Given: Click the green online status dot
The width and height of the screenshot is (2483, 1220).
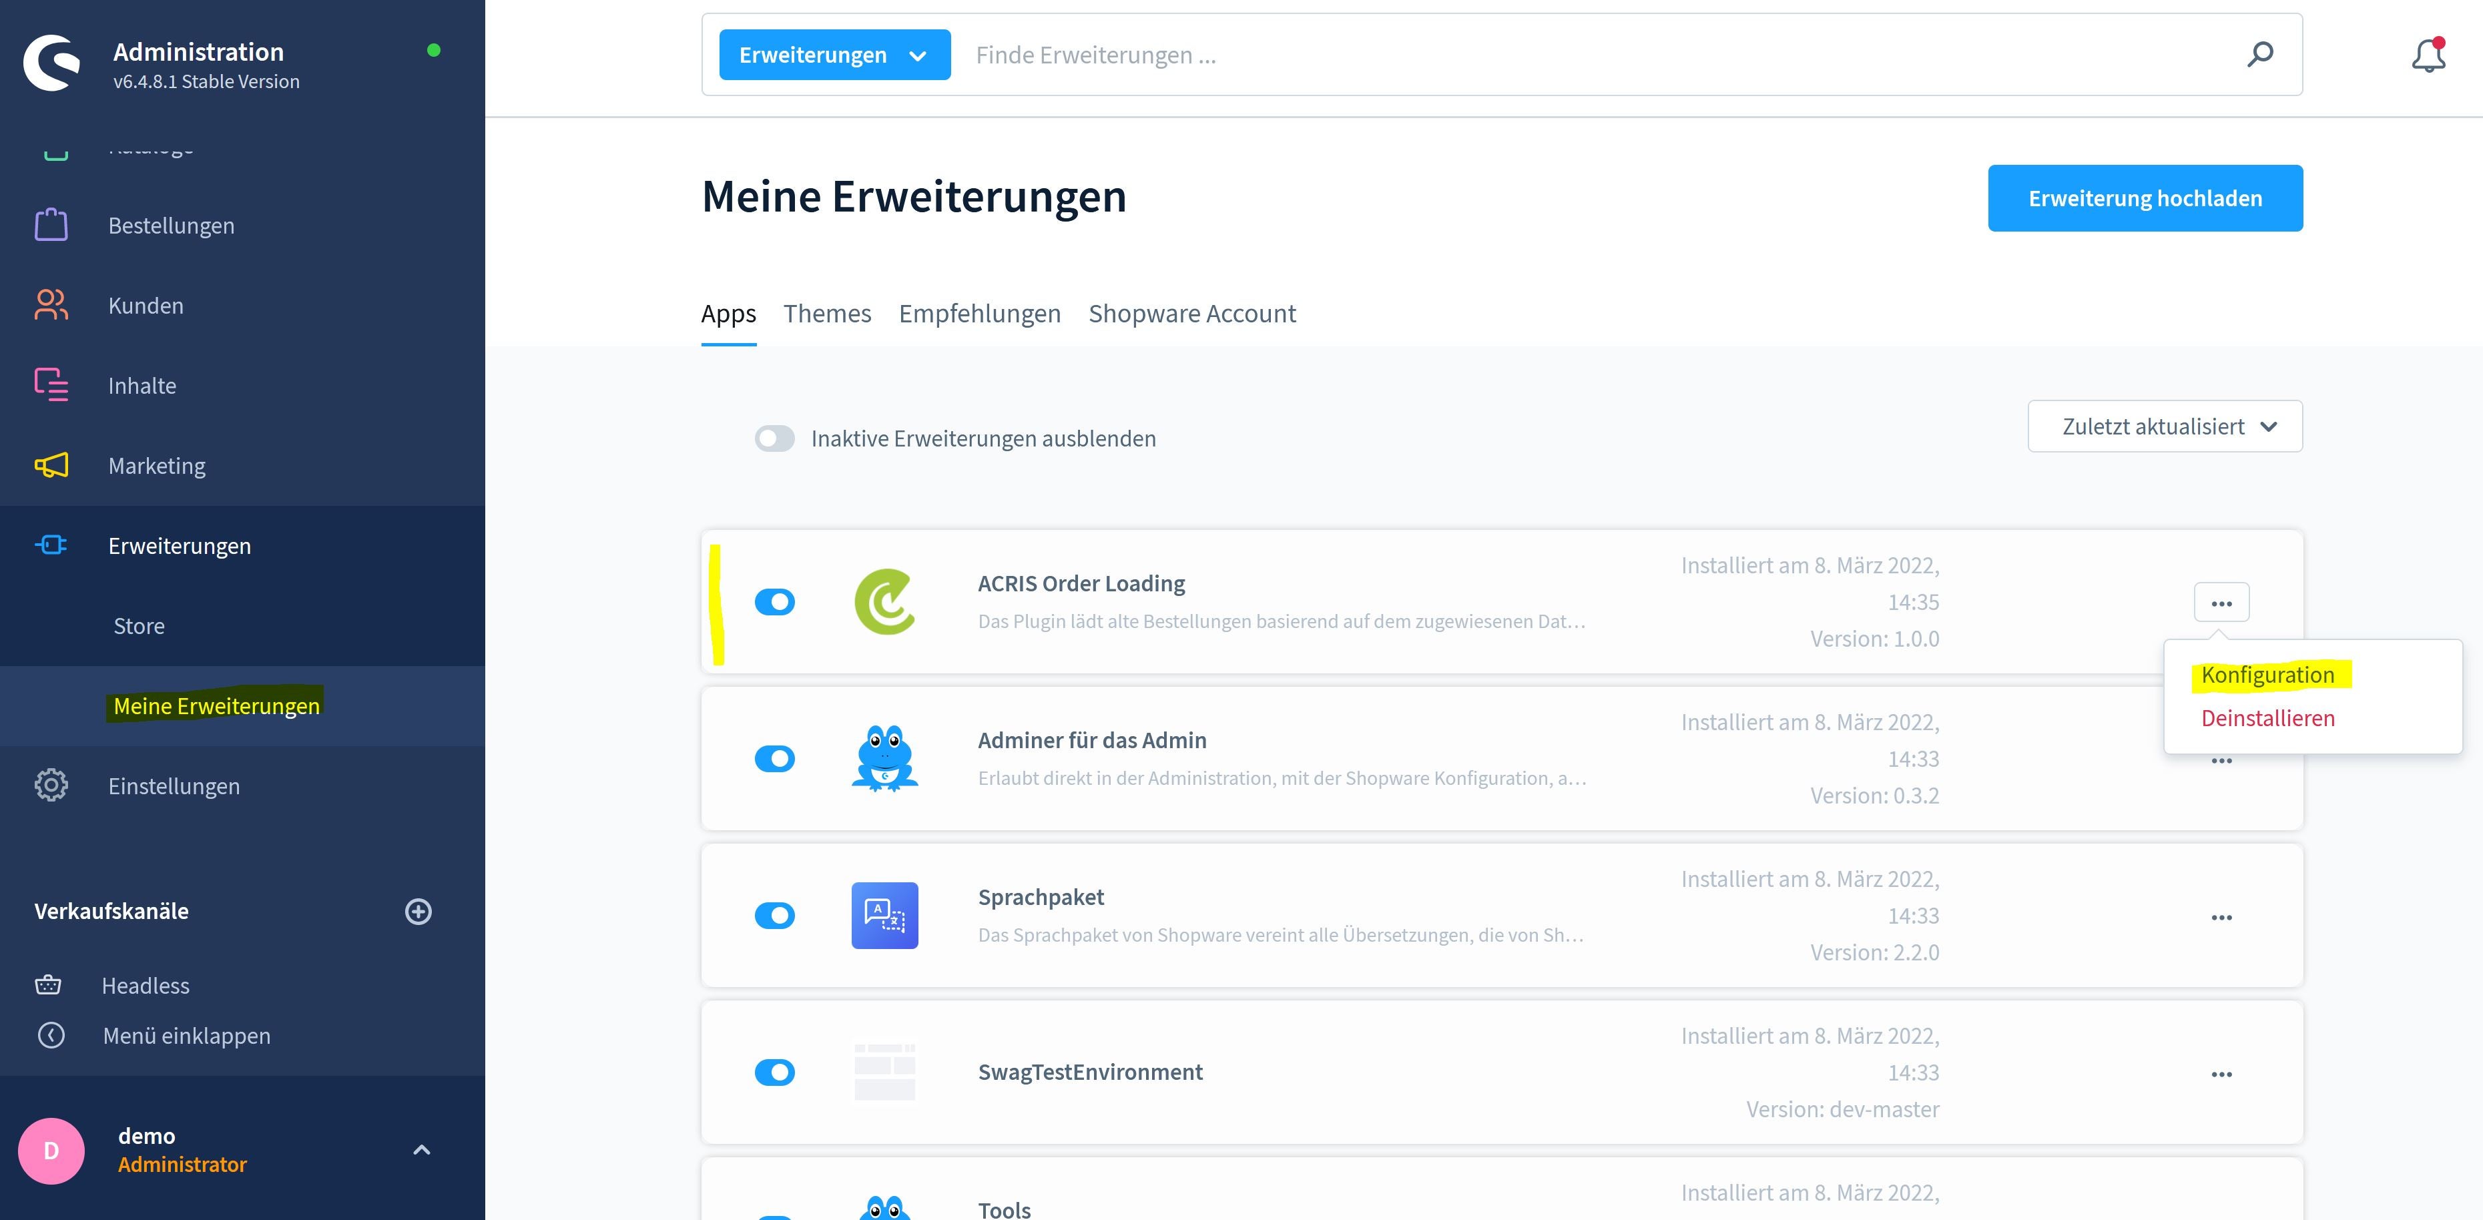Looking at the screenshot, I should (x=434, y=50).
